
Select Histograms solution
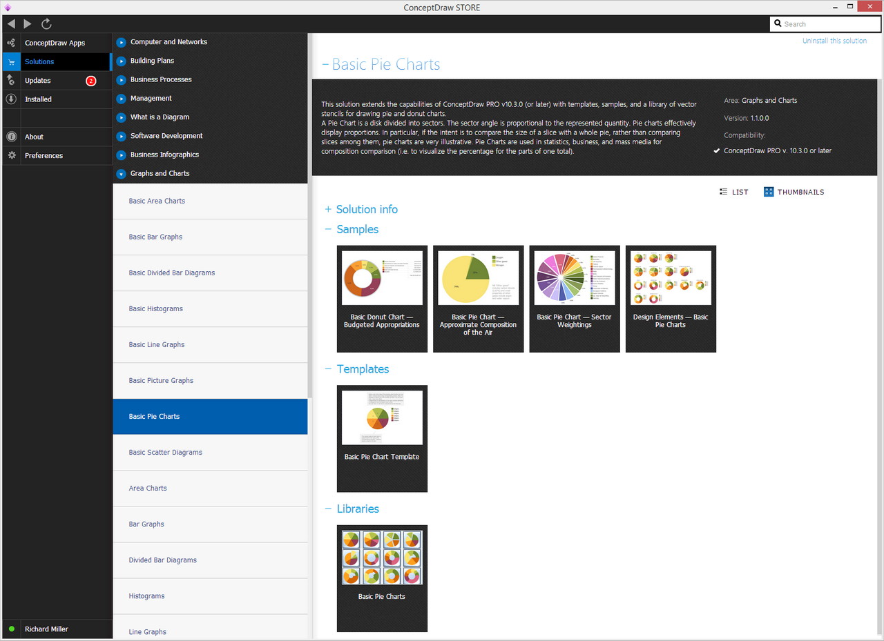click(210, 595)
